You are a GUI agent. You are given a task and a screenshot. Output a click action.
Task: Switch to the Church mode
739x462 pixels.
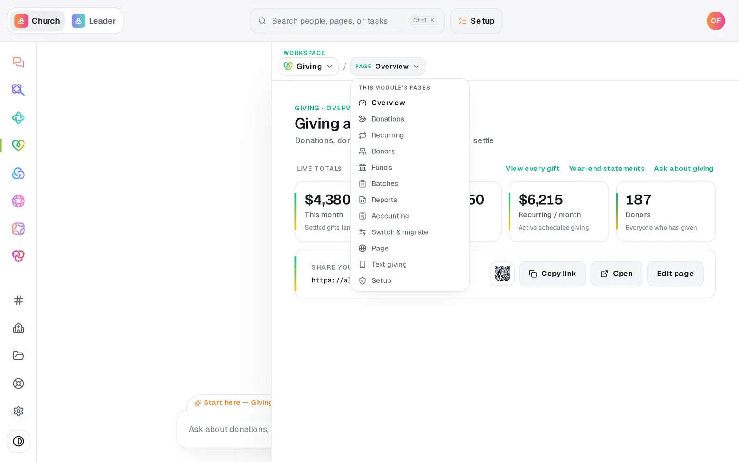[x=37, y=21]
